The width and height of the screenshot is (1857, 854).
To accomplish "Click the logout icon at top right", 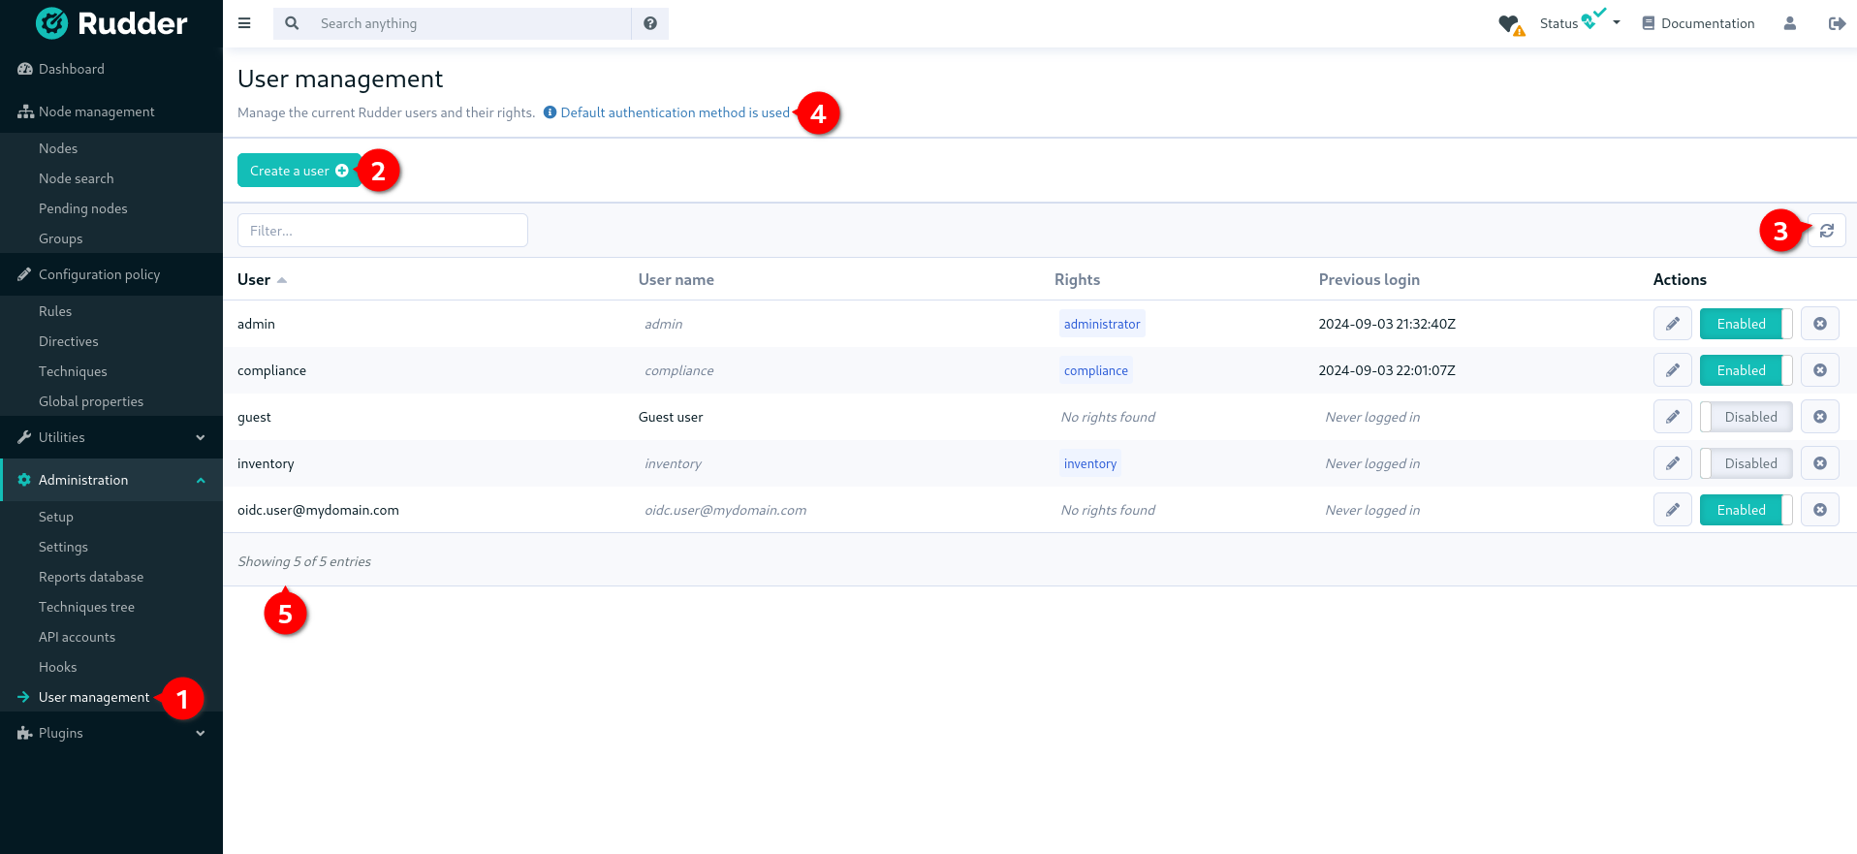I will [x=1836, y=23].
